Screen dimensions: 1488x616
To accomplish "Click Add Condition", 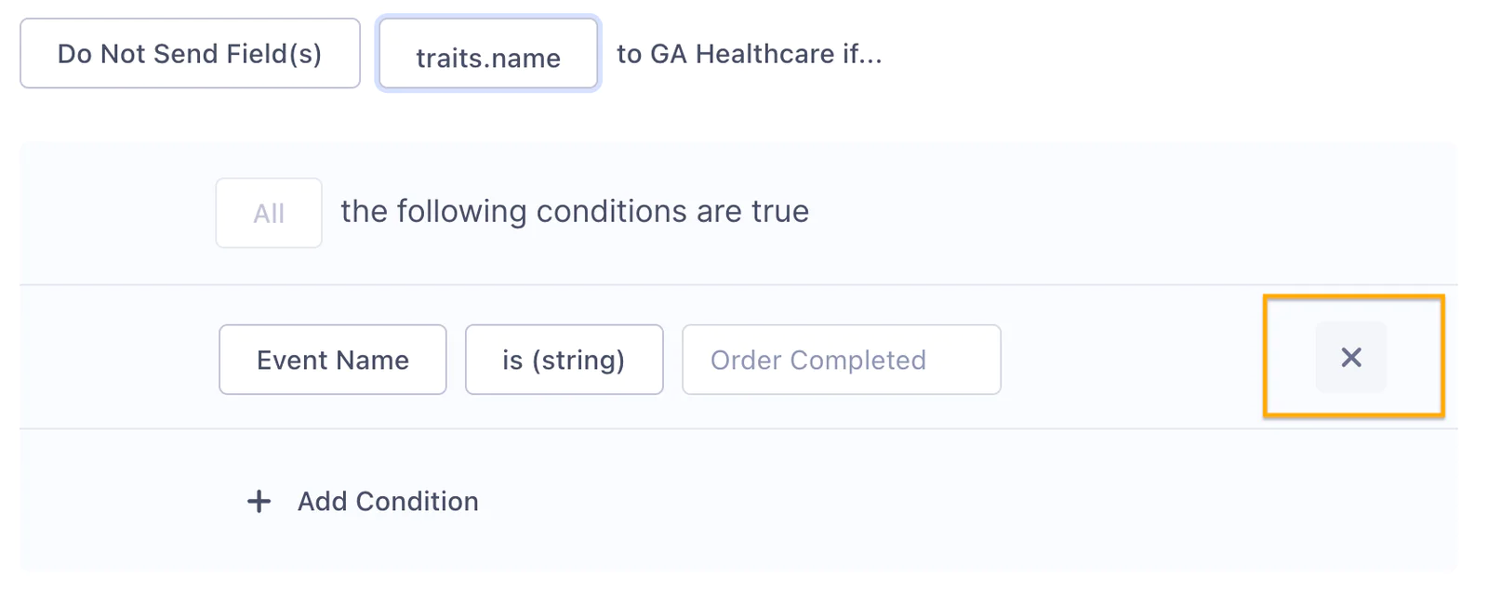I will tap(388, 501).
